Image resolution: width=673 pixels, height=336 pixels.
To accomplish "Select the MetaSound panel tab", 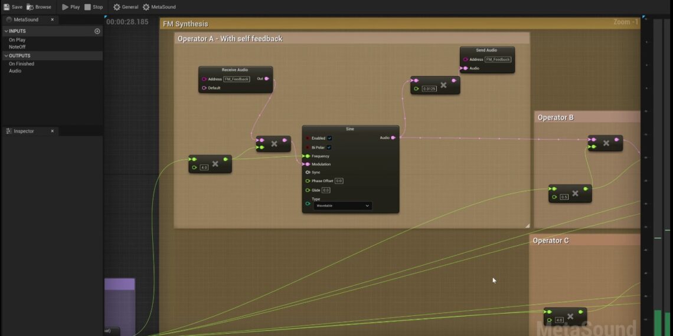I will click(x=26, y=19).
